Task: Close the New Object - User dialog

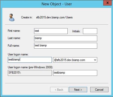Action: click(x=107, y=3)
